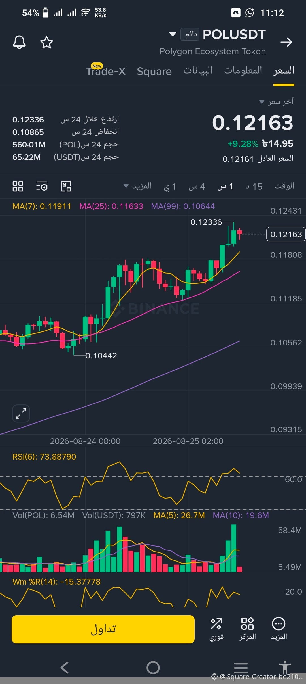The image size is (306, 684).
Task: Tap the yellow تداول trade button
Action: click(103, 629)
